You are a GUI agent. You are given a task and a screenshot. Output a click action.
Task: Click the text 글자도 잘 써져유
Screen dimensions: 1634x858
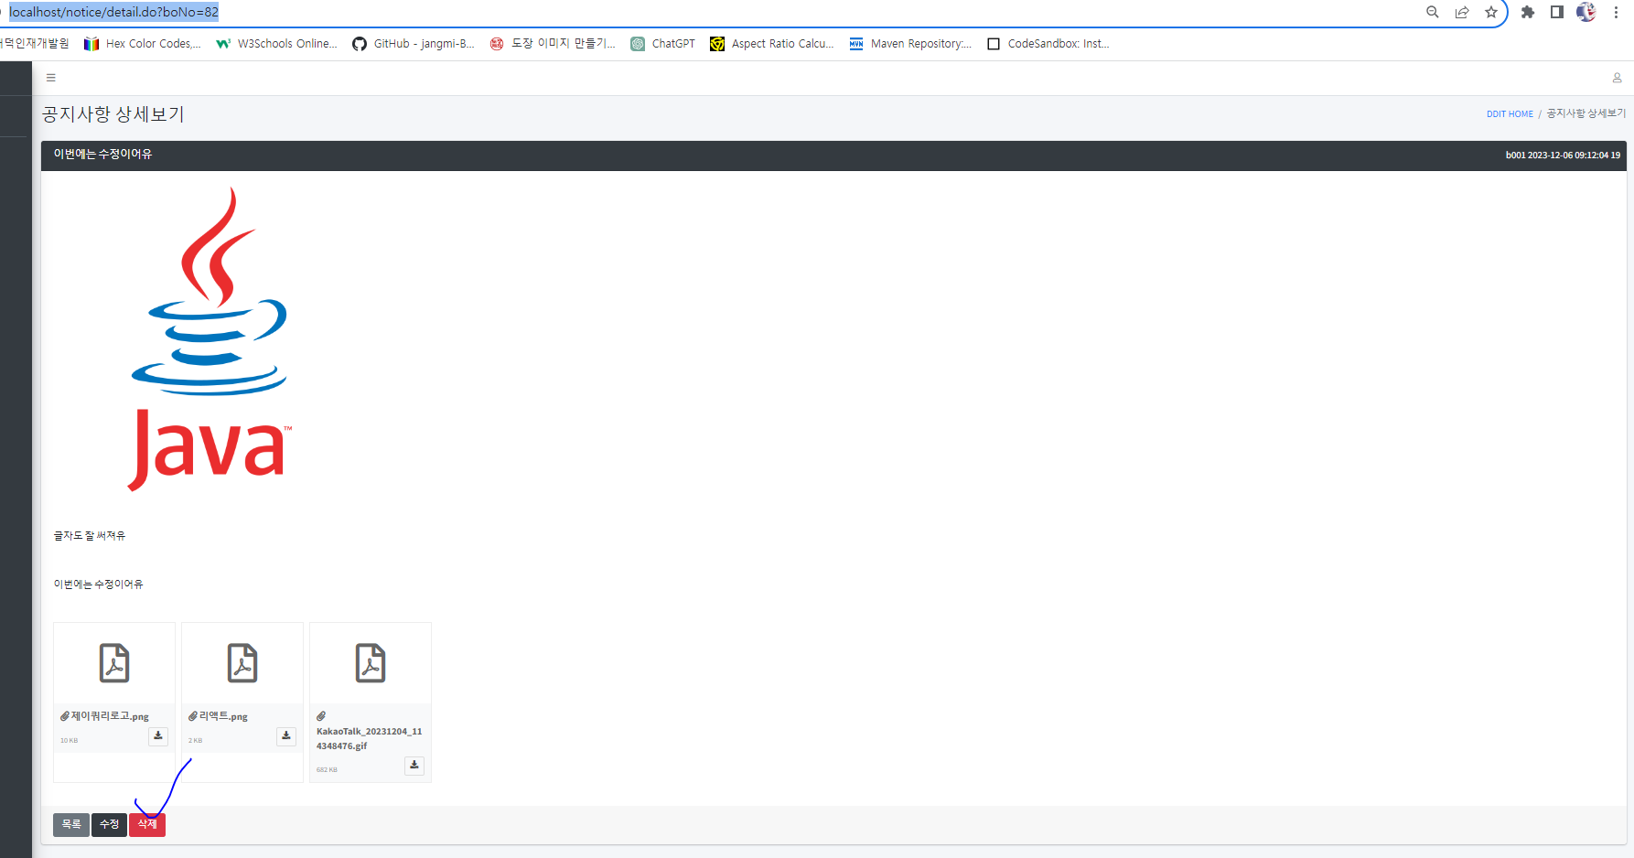point(90,536)
